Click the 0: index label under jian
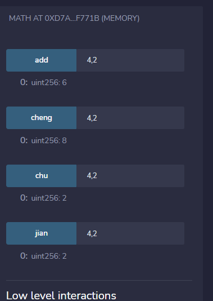 coord(24,256)
